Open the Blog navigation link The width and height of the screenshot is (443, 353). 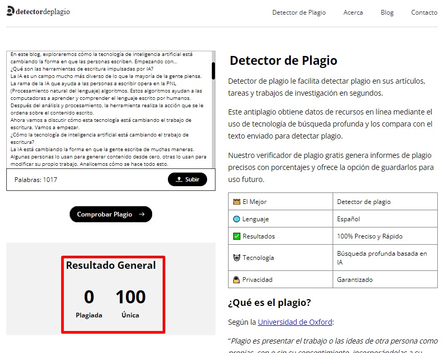[387, 13]
